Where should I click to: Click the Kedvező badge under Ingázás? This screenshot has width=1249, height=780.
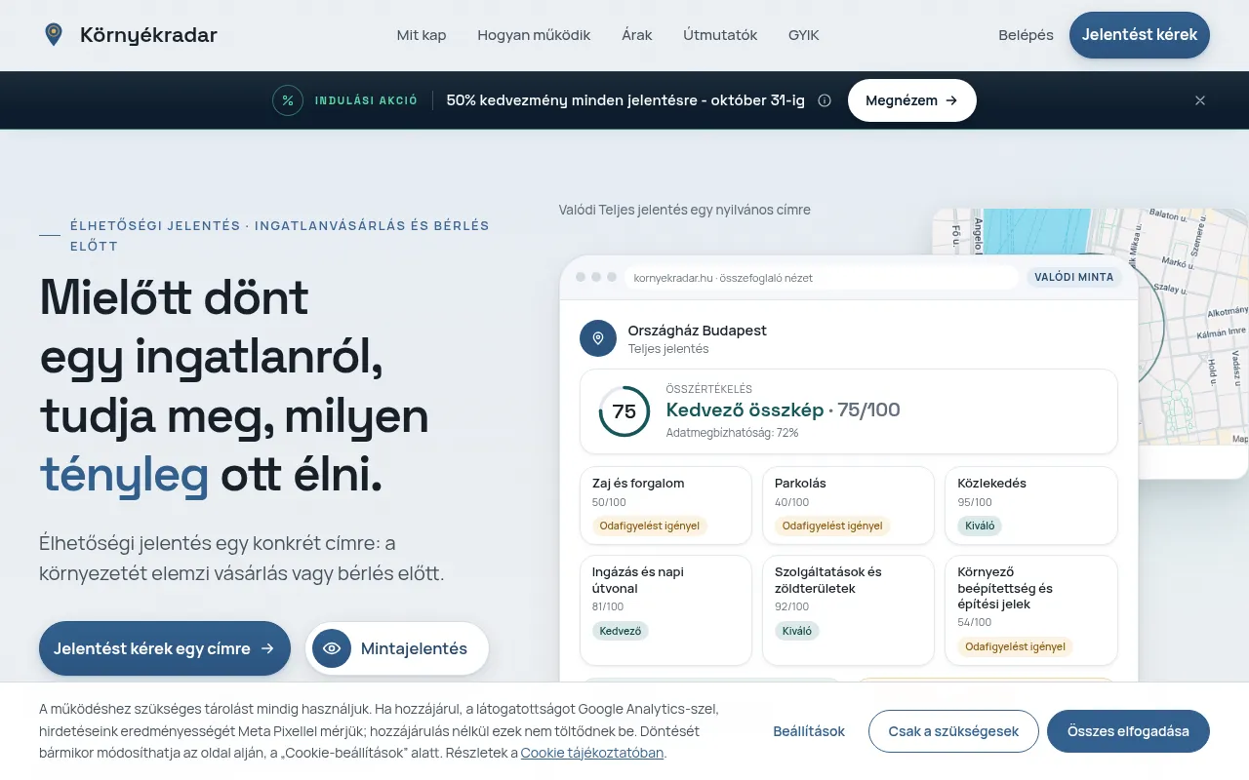tap(621, 631)
